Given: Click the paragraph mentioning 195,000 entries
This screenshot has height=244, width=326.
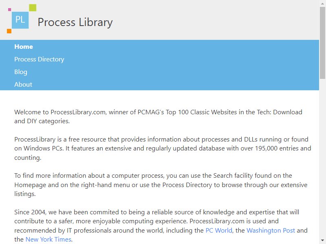Looking at the screenshot, I should [x=163, y=148].
